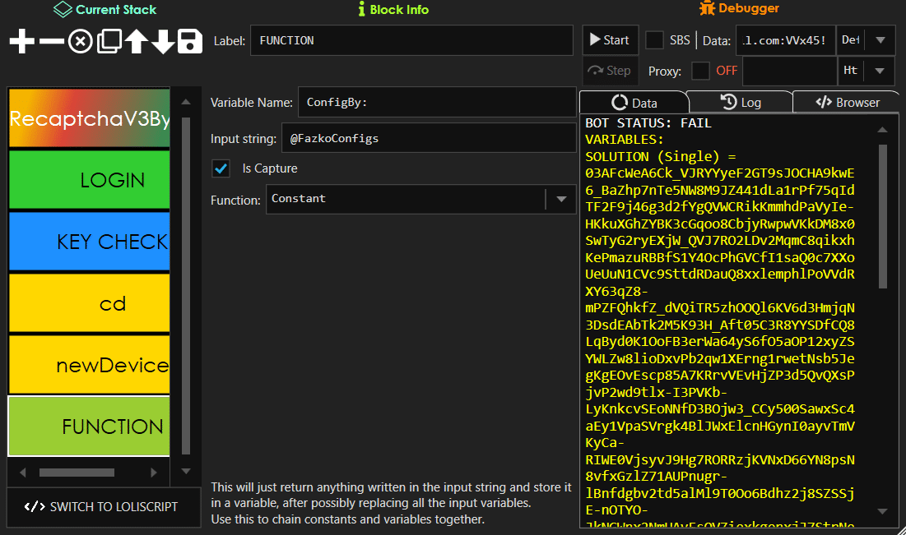The height and width of the screenshot is (535, 906).
Task: Save the stack with the floppy disk icon
Action: point(188,40)
